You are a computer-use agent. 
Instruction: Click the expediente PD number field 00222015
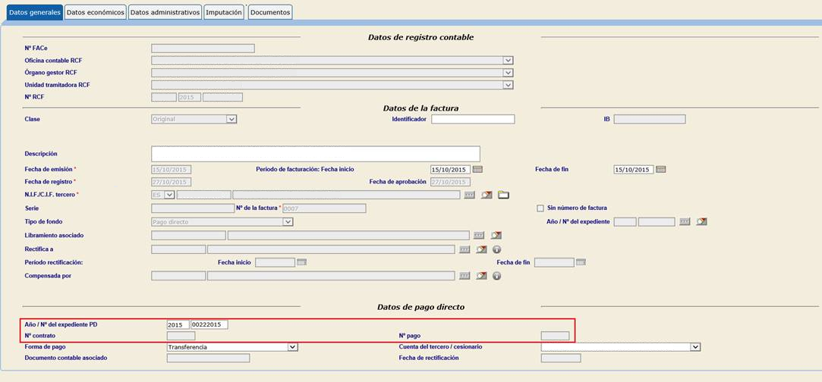[209, 325]
